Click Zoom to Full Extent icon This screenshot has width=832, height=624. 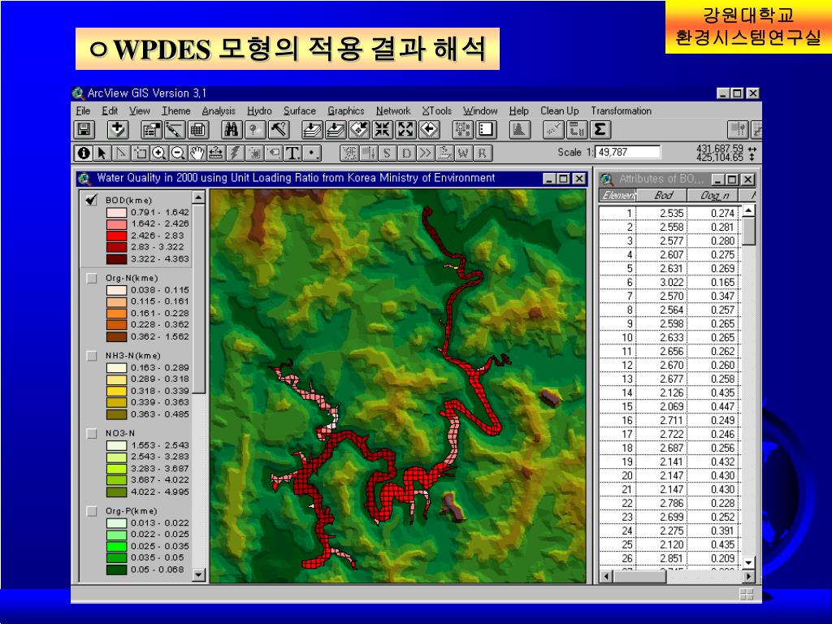(312, 129)
